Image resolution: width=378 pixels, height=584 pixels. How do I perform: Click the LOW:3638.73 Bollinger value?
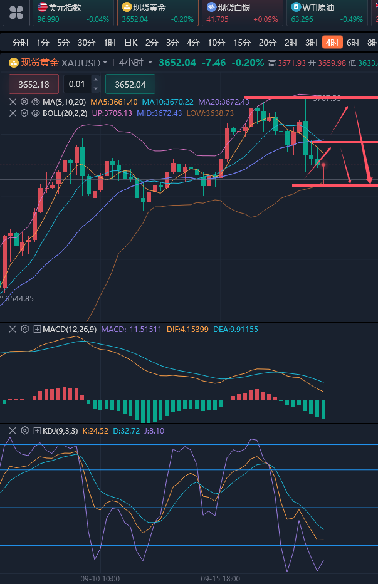[210, 113]
